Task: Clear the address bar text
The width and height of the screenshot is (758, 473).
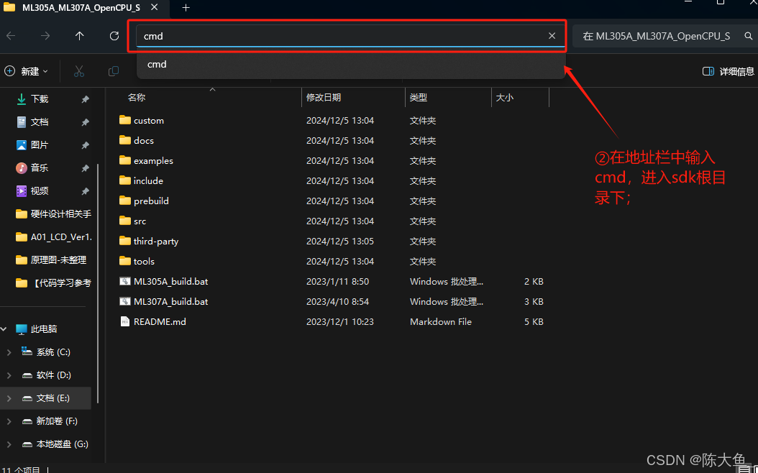Action: pos(552,35)
